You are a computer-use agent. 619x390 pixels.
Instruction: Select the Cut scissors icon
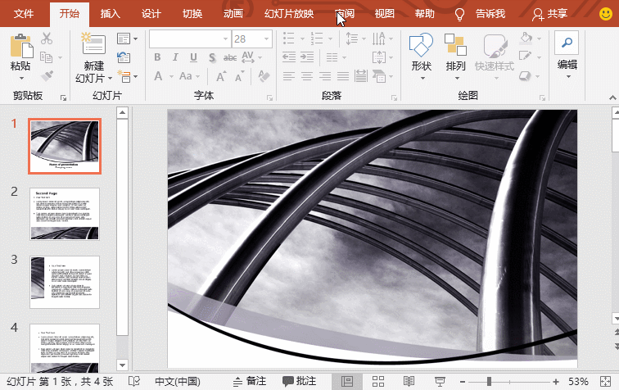click(47, 39)
